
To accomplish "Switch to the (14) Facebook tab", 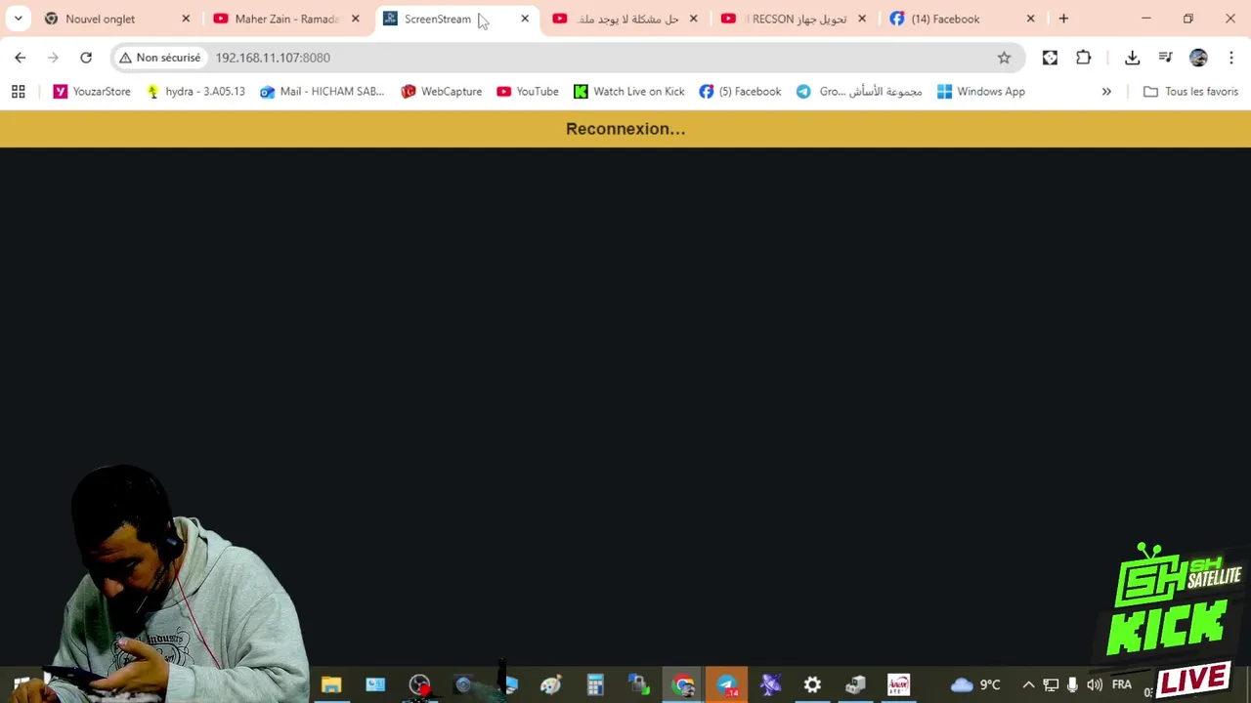I will [944, 19].
